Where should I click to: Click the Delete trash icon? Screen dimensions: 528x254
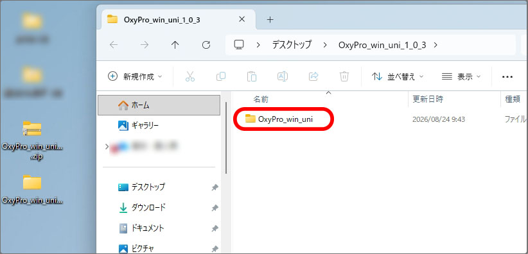pos(344,77)
